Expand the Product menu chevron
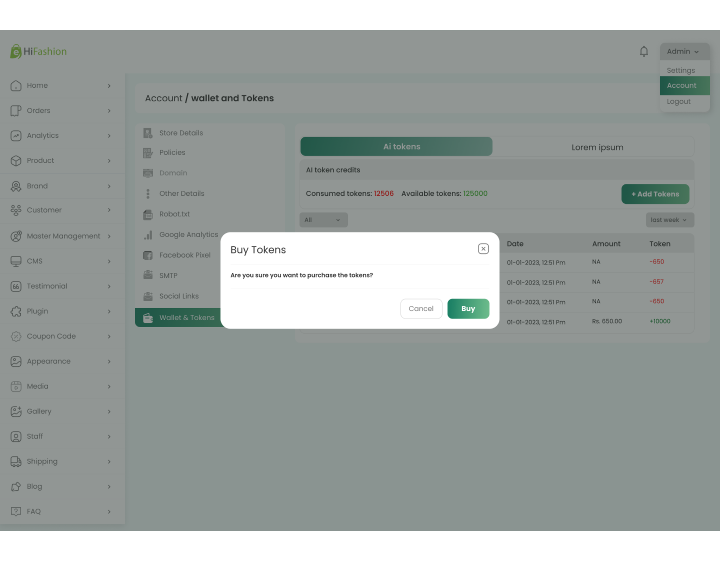This screenshot has width=720, height=561. click(x=109, y=161)
